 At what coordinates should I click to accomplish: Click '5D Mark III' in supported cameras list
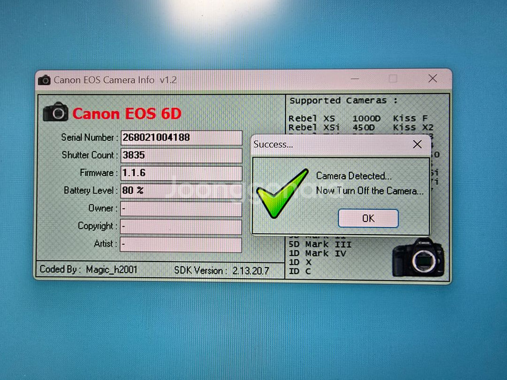point(320,244)
